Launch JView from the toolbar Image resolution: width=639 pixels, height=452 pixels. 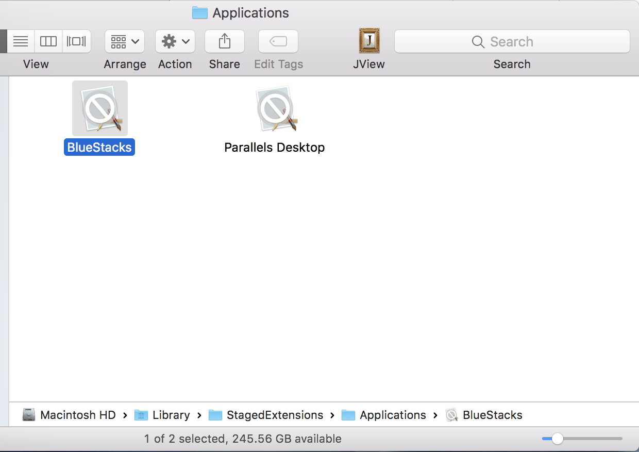pos(369,41)
